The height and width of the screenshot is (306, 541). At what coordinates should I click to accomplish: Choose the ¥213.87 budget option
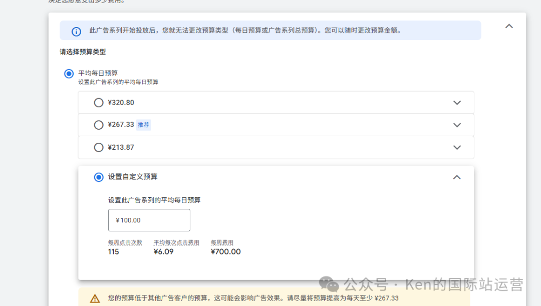pyautogui.click(x=99, y=147)
